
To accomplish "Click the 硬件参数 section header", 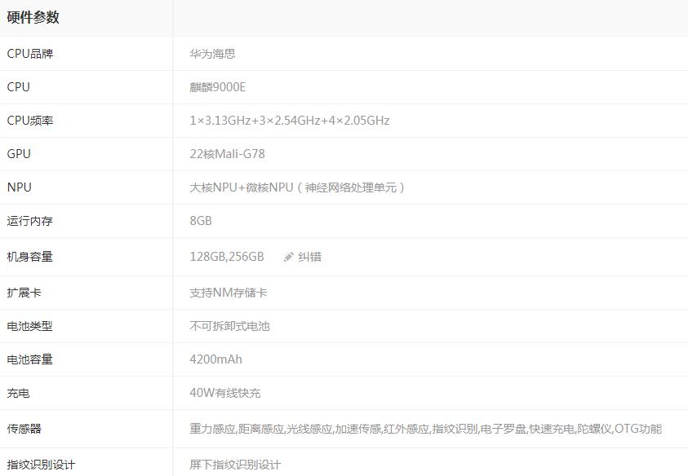I will (x=33, y=18).
